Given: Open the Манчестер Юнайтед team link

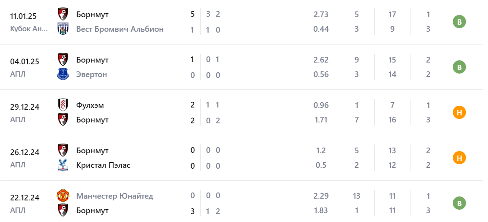Looking at the screenshot, I should 115,196.
